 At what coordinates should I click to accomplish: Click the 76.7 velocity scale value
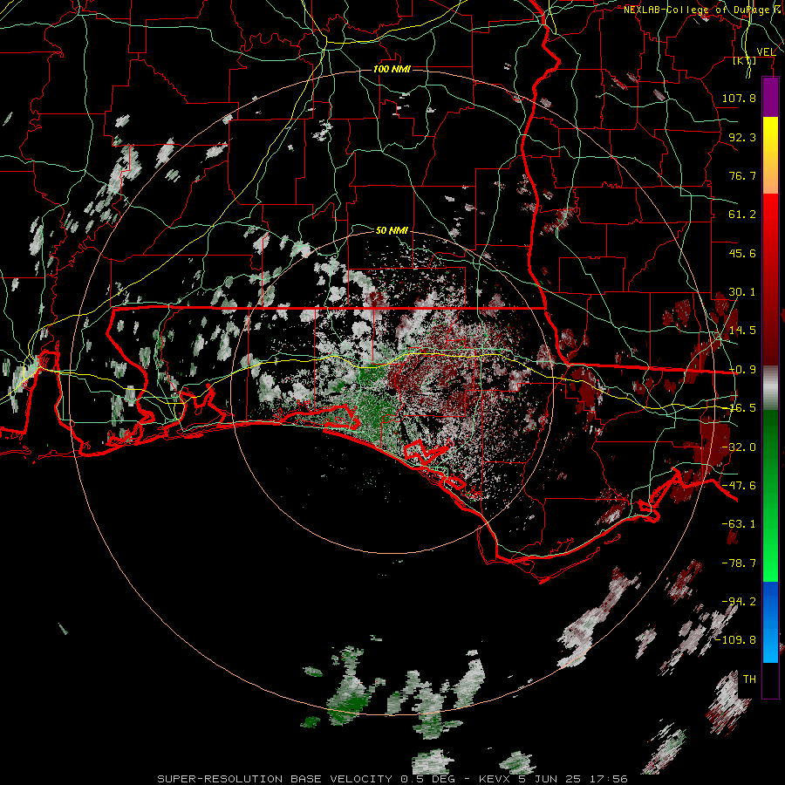(x=742, y=175)
